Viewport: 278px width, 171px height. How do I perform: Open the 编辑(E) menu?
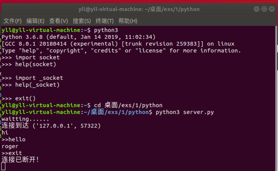35,21
